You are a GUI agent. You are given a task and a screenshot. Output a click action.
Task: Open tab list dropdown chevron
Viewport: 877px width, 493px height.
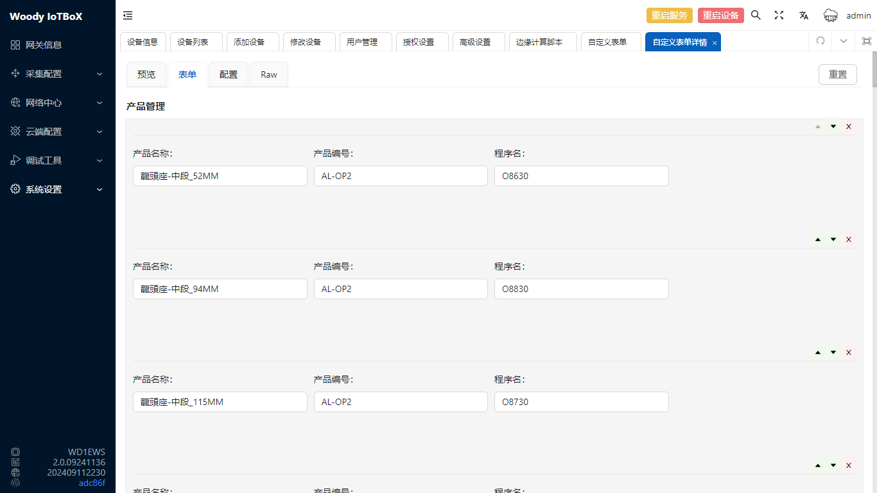click(x=844, y=41)
